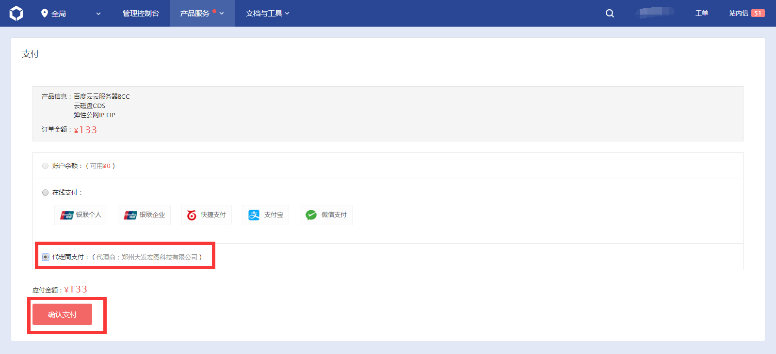Click the red 51 unread message badge
The image size is (776, 354).
pyautogui.click(x=758, y=14)
